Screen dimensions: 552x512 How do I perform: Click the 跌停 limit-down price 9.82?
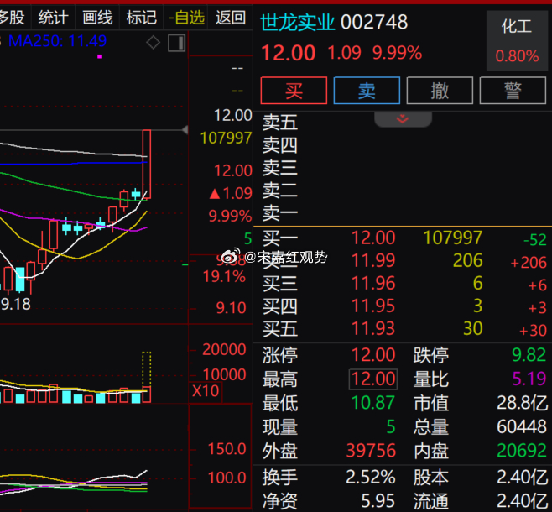coord(529,355)
